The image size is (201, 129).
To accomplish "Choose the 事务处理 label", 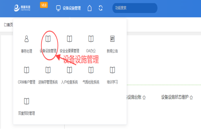I will pyautogui.click(x=27, y=51).
